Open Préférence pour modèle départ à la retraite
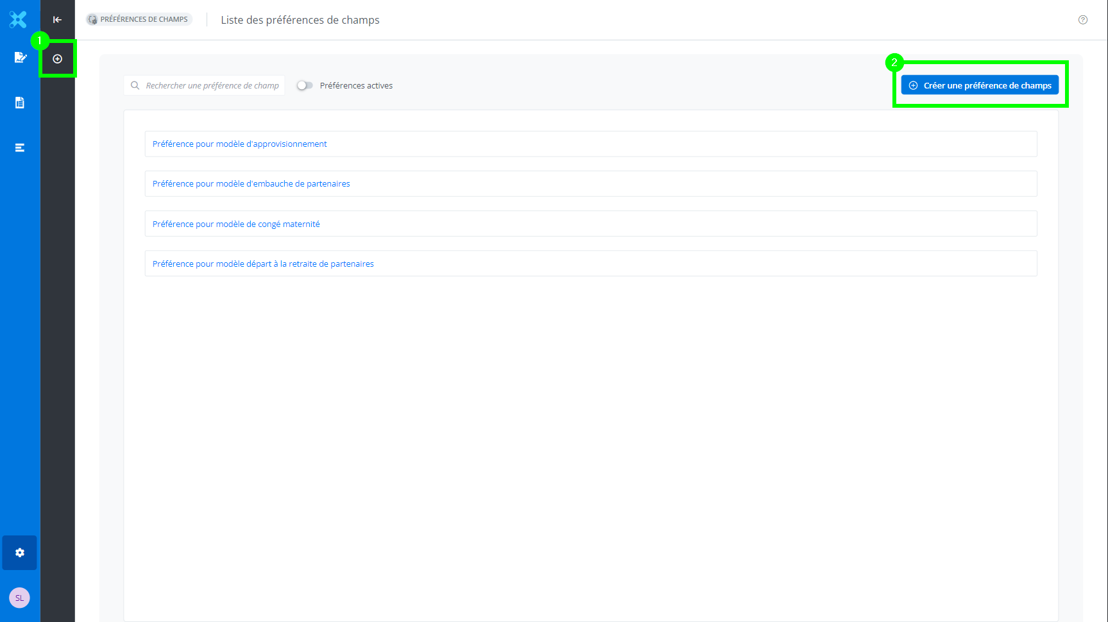 pyautogui.click(x=263, y=264)
